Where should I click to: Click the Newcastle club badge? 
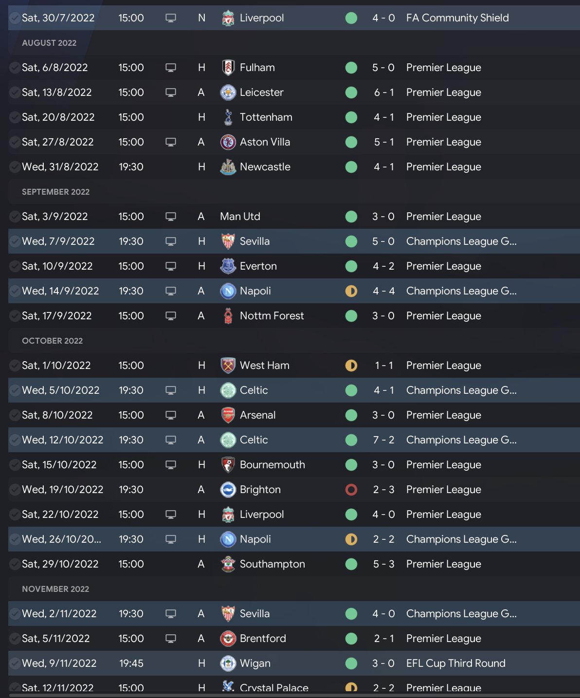(228, 167)
